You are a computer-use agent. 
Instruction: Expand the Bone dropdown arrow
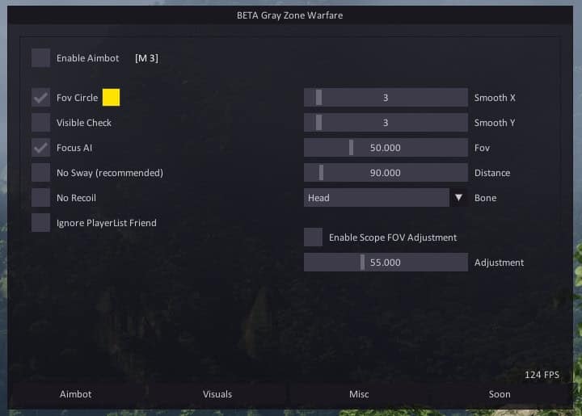pyautogui.click(x=458, y=198)
